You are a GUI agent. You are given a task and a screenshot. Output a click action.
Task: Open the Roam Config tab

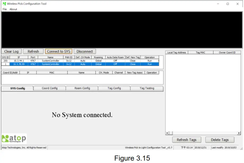[x=82, y=88]
